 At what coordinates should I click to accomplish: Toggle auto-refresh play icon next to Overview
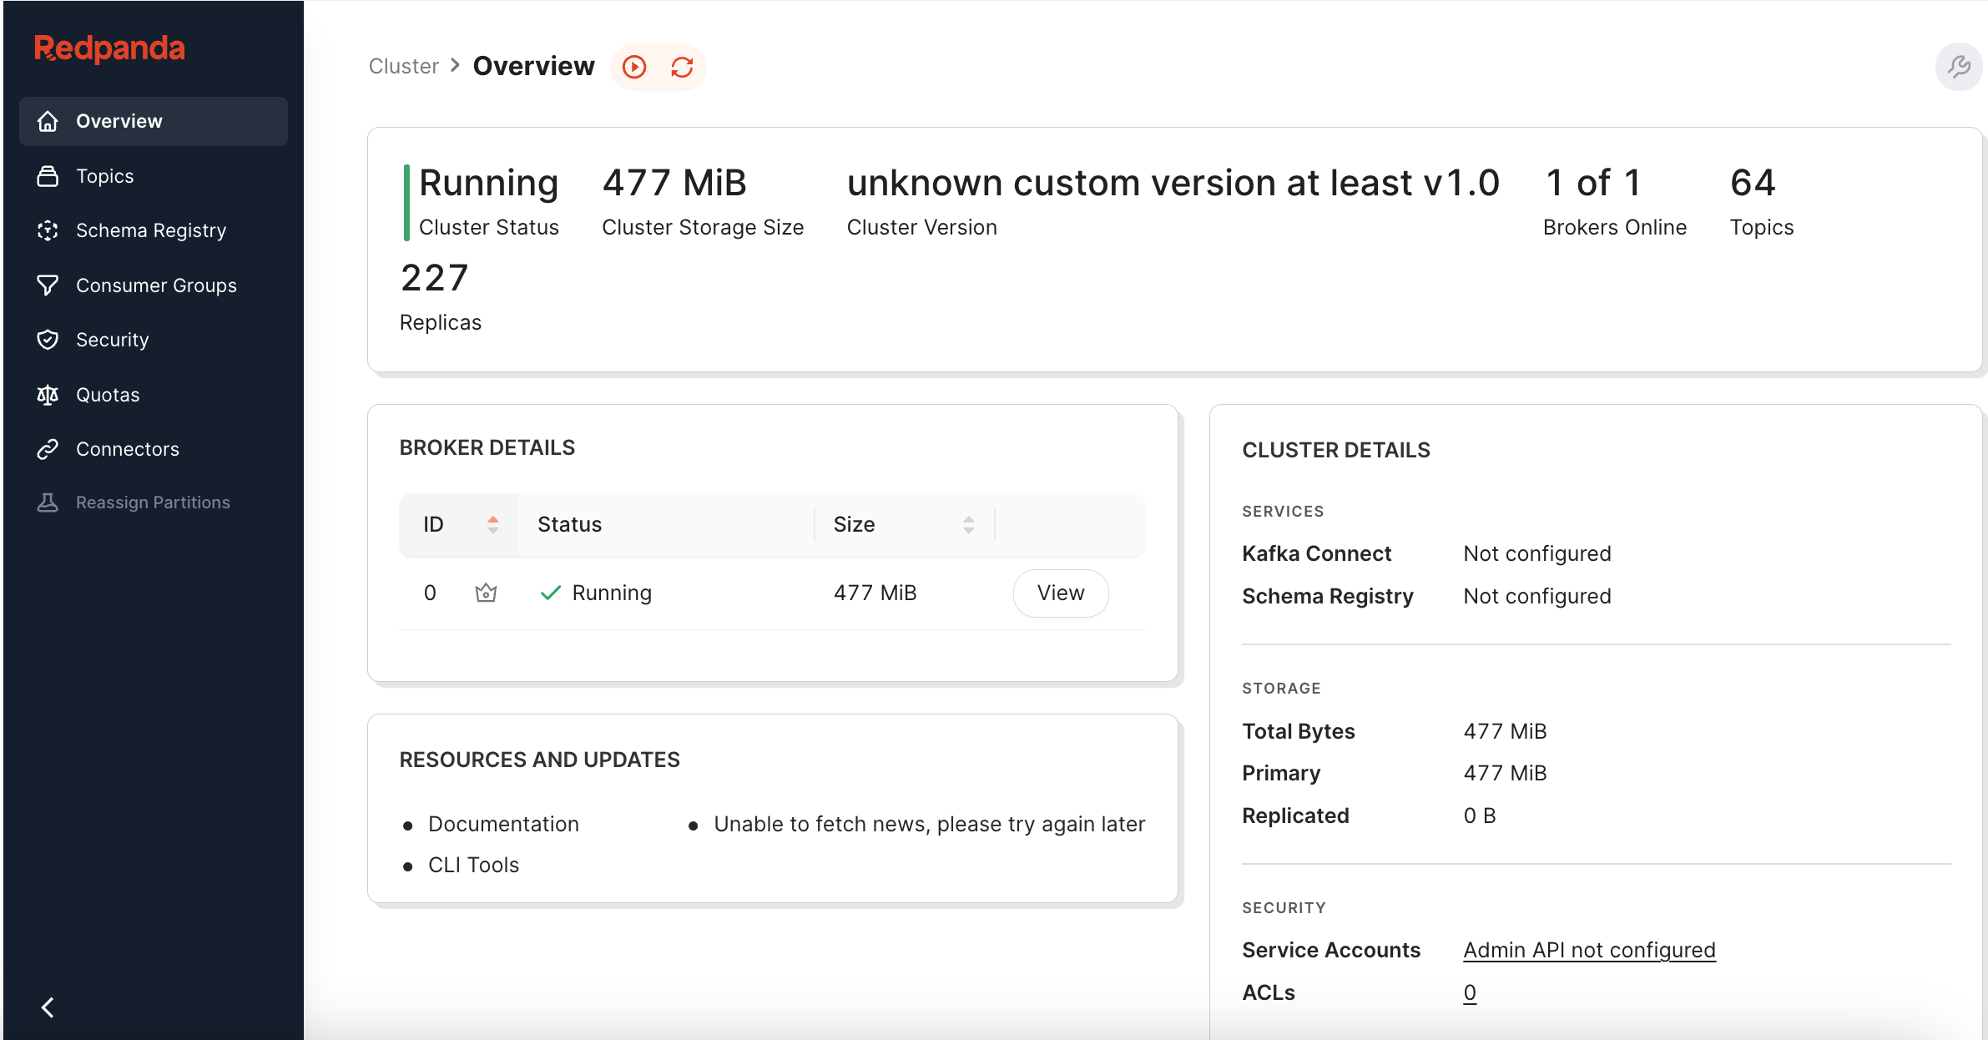[634, 67]
